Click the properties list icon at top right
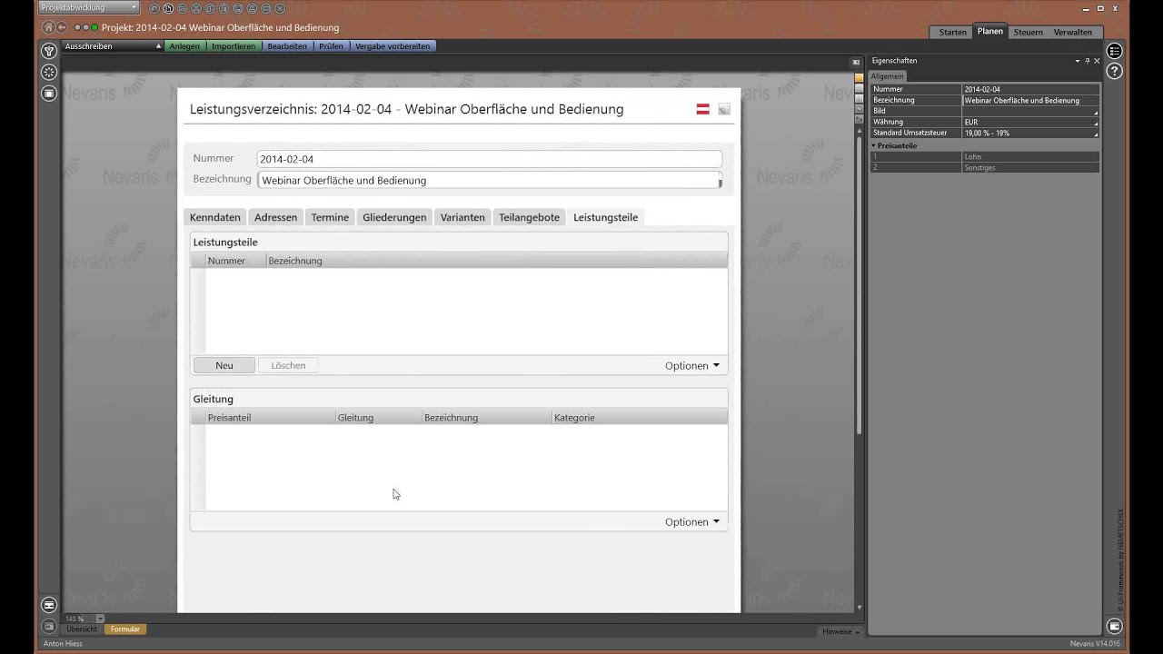Viewport: 1163px width, 654px height. 1115,51
